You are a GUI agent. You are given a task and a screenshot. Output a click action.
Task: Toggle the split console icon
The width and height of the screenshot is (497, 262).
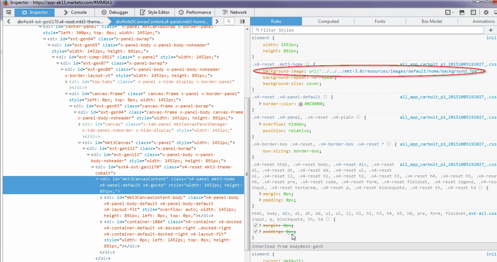coord(462,12)
